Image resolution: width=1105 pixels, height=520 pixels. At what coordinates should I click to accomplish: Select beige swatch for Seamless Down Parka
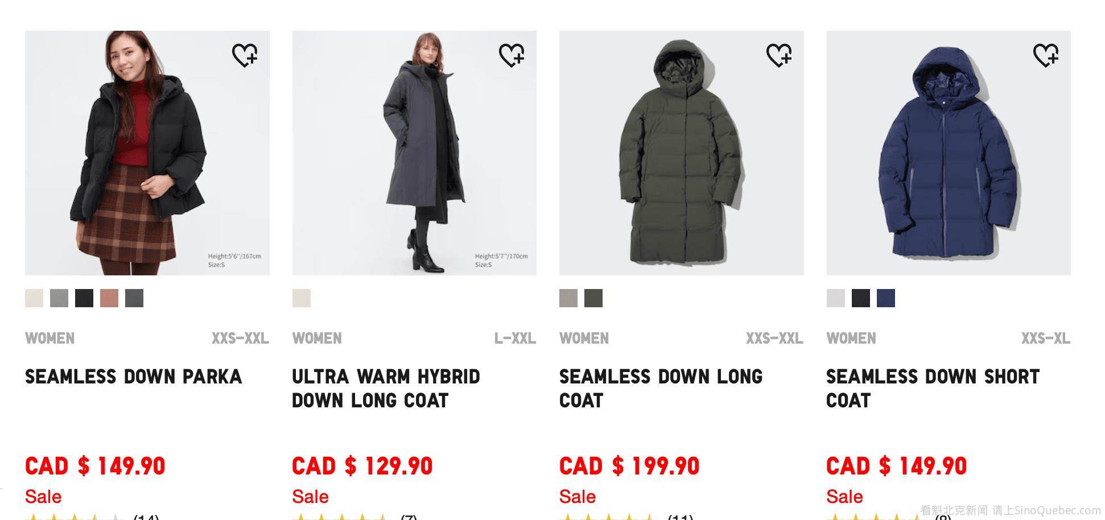[34, 298]
